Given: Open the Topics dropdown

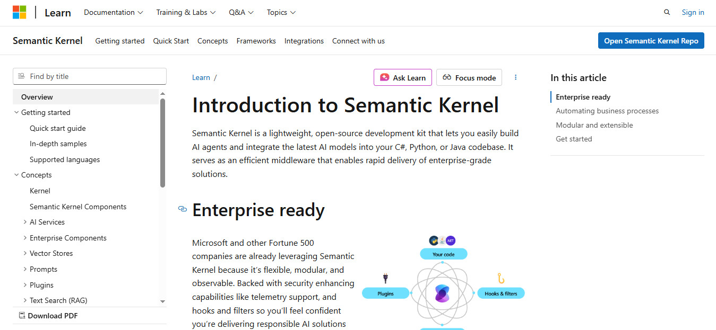Looking at the screenshot, I should tap(281, 12).
